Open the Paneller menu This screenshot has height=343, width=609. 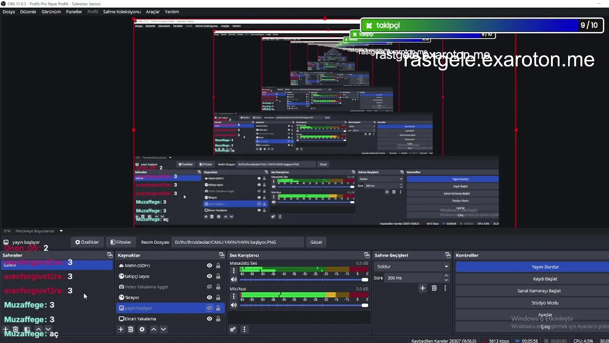point(74,11)
